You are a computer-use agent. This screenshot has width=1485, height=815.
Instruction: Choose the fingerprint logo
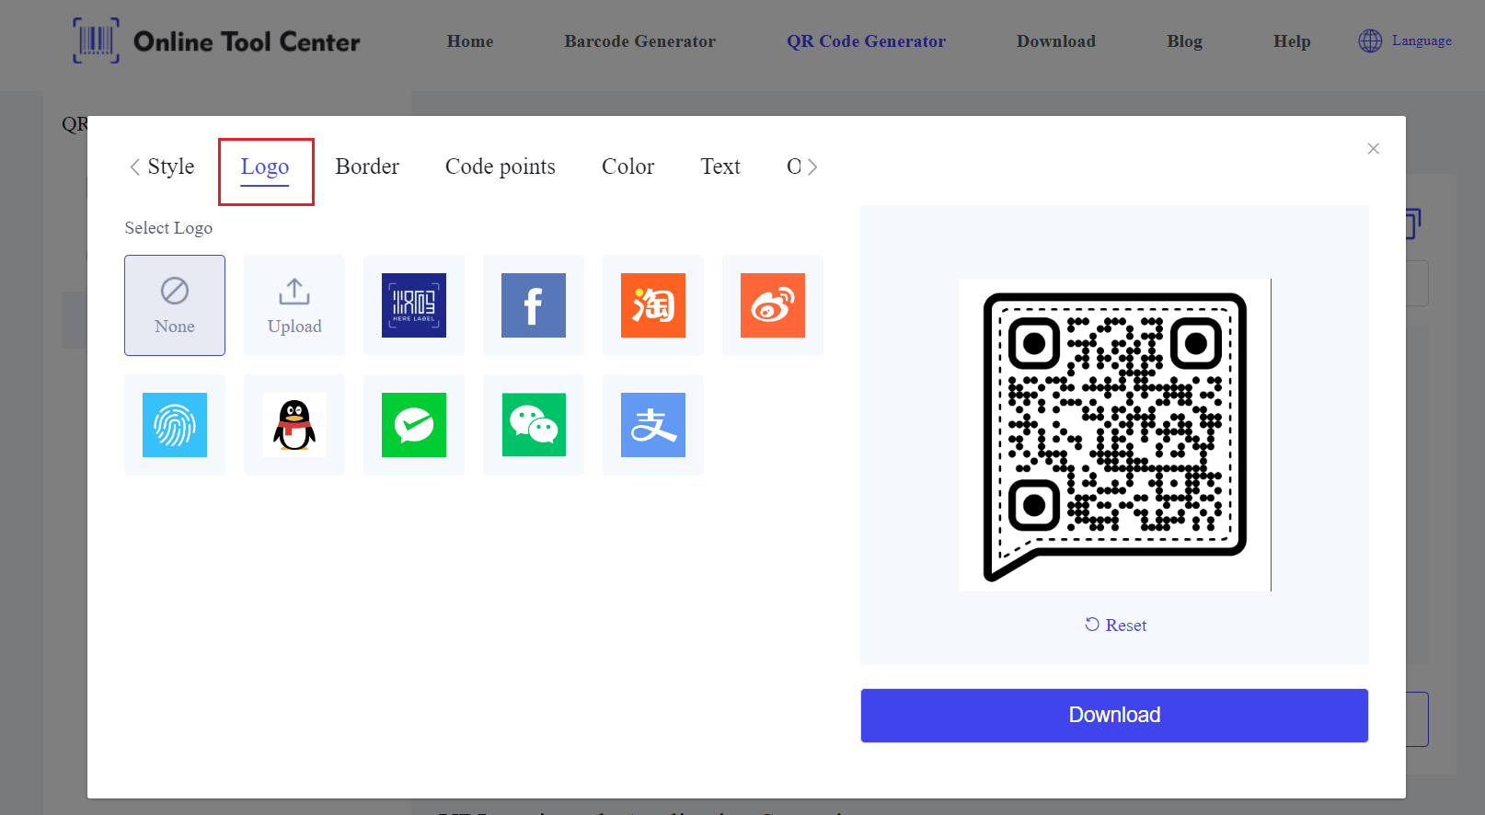[175, 425]
